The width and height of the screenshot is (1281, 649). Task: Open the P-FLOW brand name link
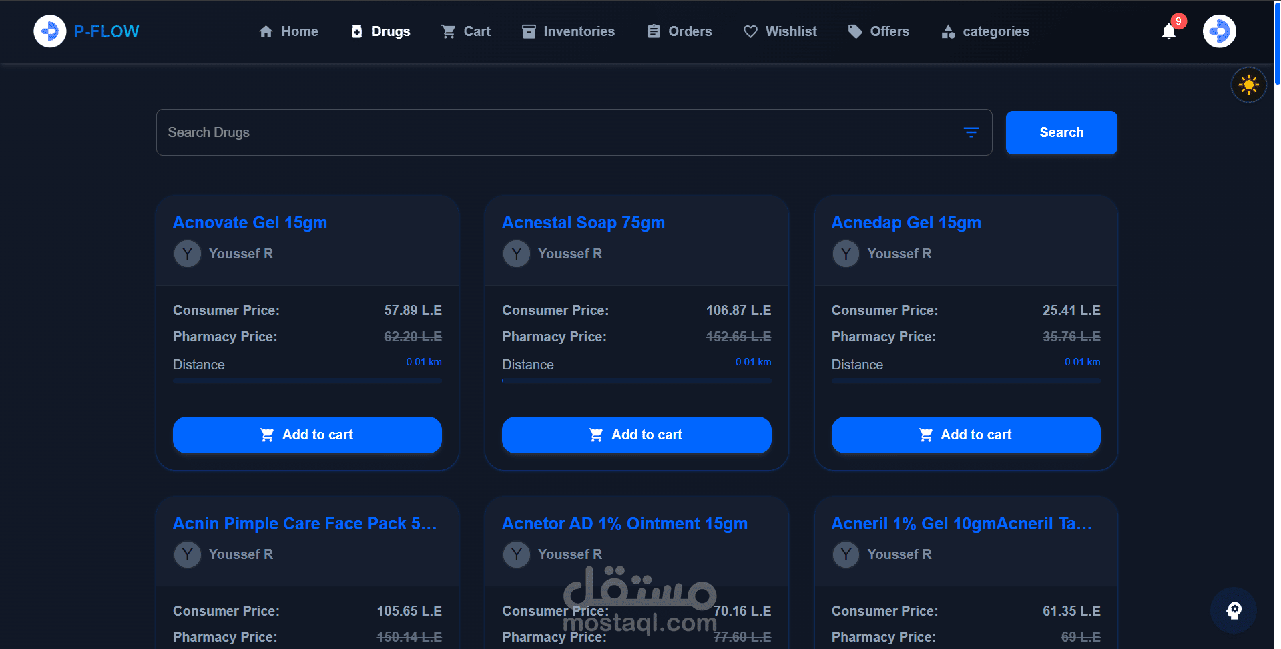click(x=106, y=31)
